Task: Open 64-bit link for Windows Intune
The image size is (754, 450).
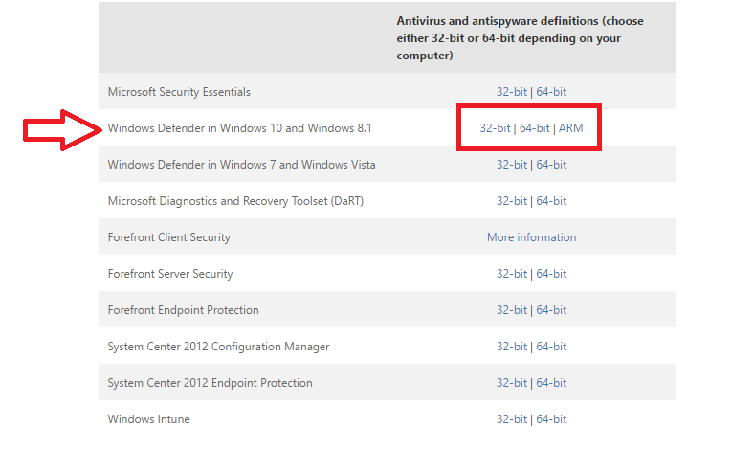Action: pos(551,419)
